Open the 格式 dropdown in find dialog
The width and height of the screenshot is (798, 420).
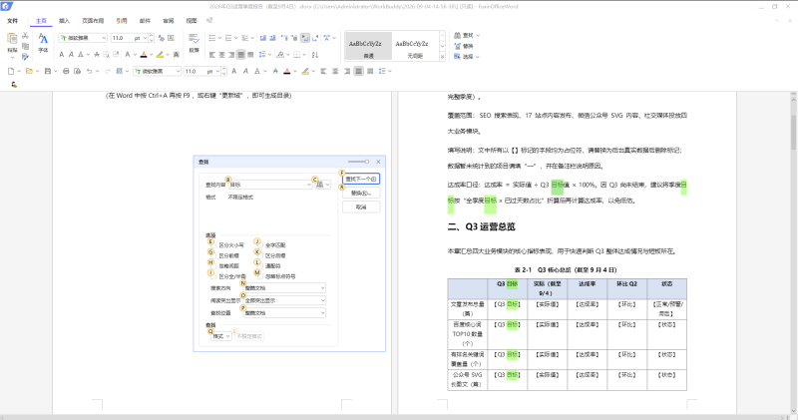[220, 336]
